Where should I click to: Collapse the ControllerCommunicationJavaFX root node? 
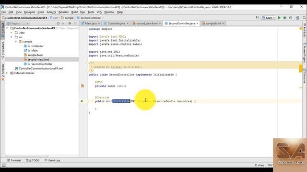[x=7, y=28]
